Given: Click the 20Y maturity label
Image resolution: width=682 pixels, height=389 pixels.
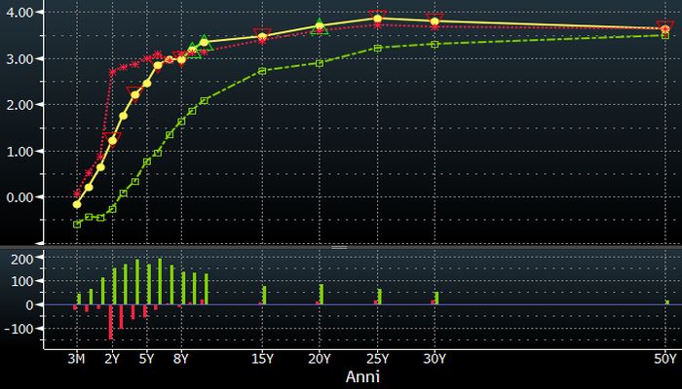Looking at the screenshot, I should (x=320, y=359).
